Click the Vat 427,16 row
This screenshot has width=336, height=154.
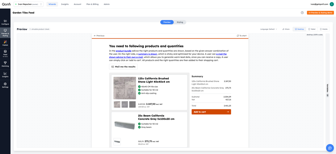[211, 99]
